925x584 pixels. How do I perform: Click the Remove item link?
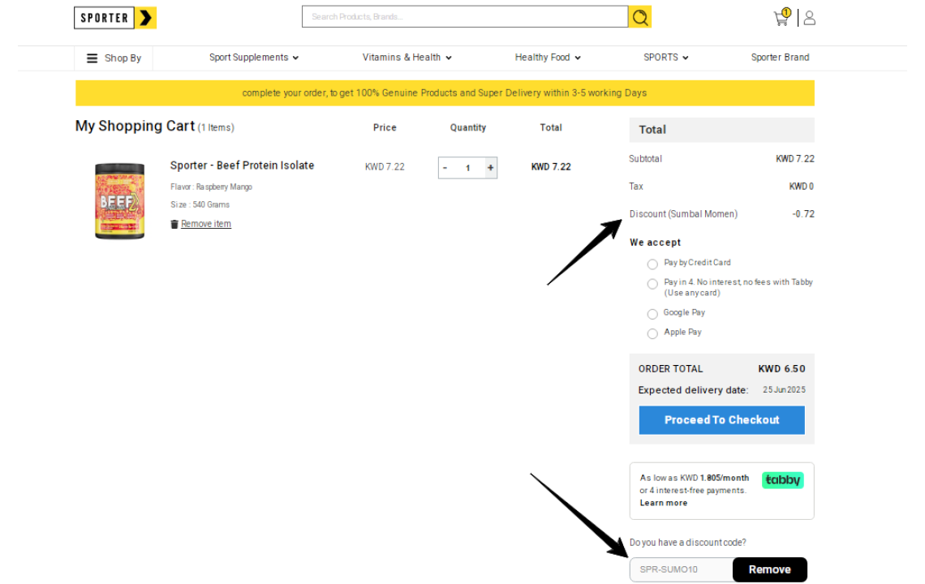pyautogui.click(x=206, y=224)
